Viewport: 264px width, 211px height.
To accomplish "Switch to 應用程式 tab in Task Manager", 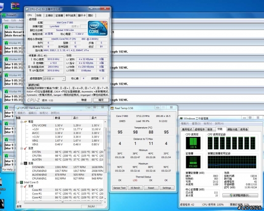I will 187,129.
